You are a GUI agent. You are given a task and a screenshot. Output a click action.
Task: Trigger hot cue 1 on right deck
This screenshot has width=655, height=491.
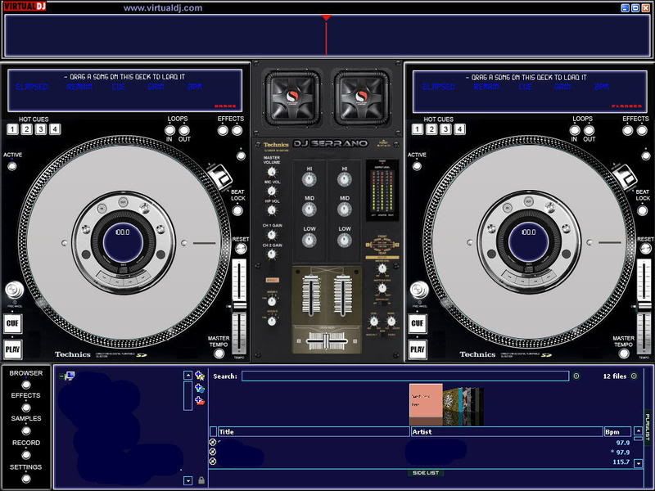click(x=418, y=129)
